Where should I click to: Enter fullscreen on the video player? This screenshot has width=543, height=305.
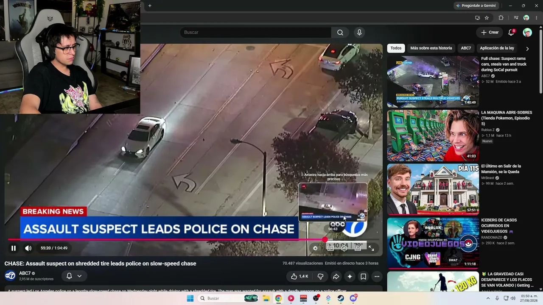tap(371, 248)
